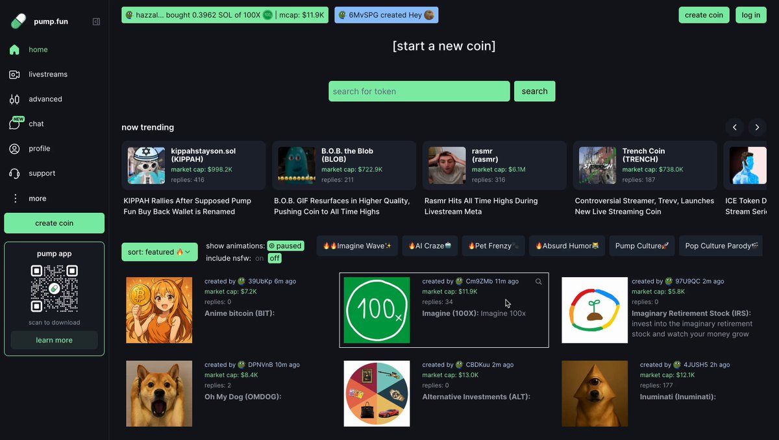Screen dimensions: 779x440
Task: Collapse the sidebar using the panel icon
Action: tap(96, 21)
